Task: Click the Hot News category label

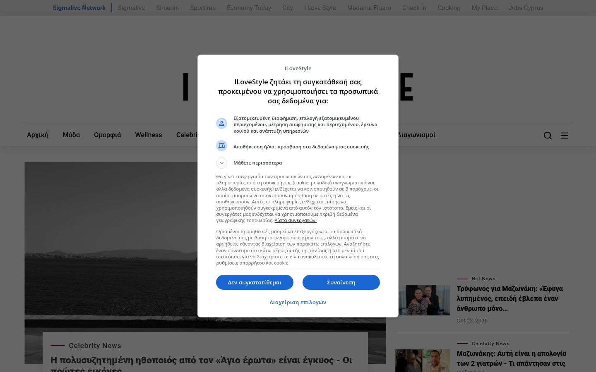Action: tap(483, 279)
